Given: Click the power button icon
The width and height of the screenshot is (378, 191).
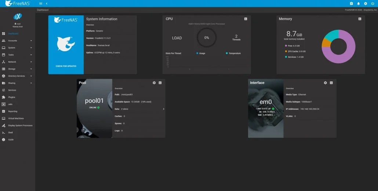Looking at the screenshot, I should pyautogui.click(x=373, y=3).
